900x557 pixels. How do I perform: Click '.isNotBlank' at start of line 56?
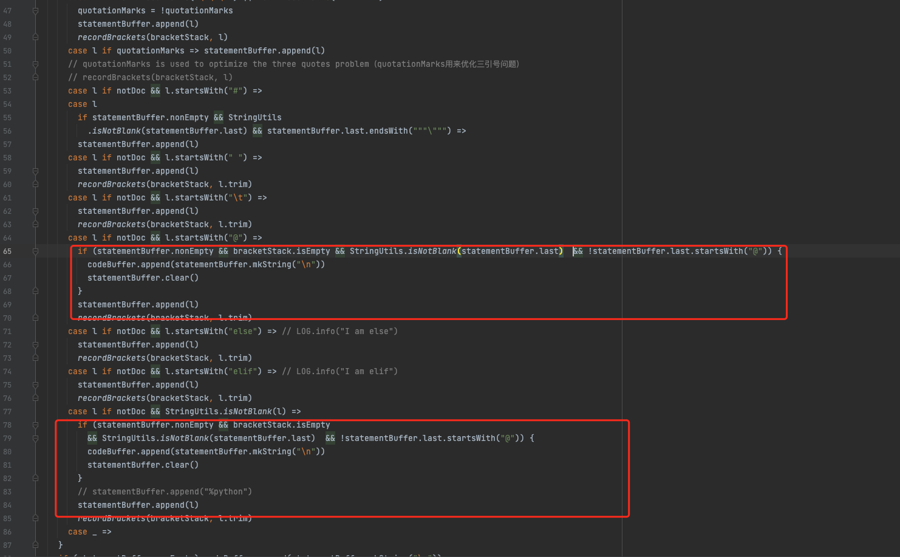(x=114, y=131)
